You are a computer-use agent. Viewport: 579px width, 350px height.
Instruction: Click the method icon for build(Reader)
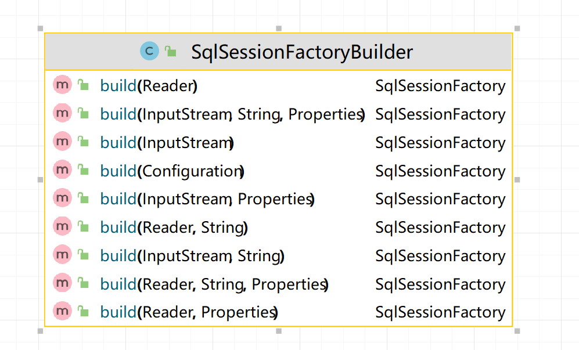[62, 85]
